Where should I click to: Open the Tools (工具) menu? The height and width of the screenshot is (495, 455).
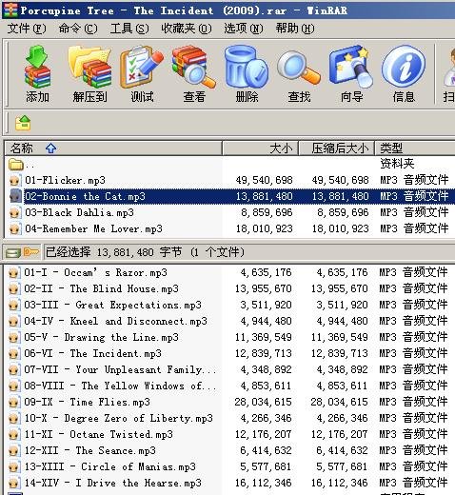click(129, 29)
